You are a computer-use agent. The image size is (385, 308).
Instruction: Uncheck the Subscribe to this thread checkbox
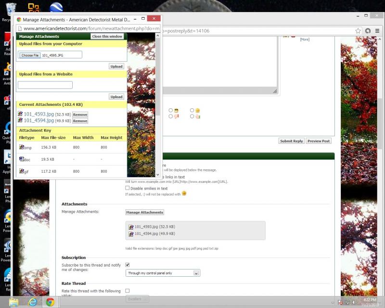click(x=128, y=265)
